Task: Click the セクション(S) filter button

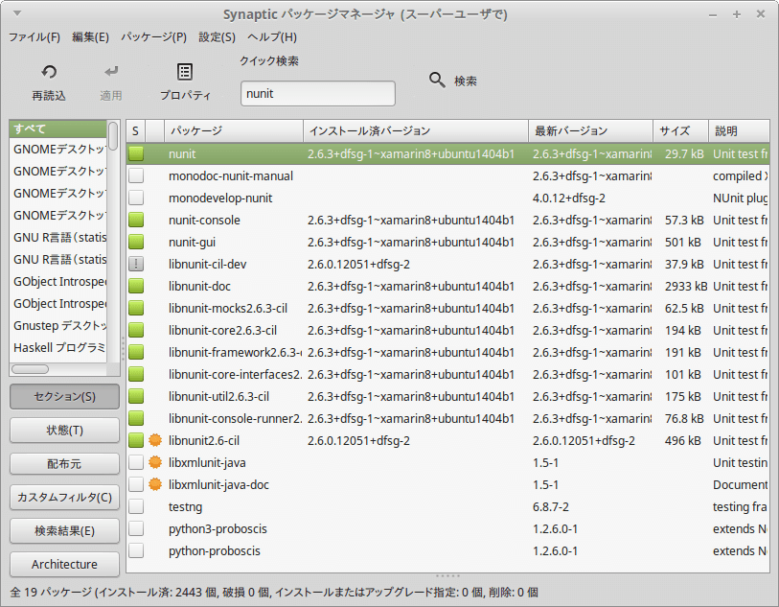Action: pyautogui.click(x=64, y=396)
